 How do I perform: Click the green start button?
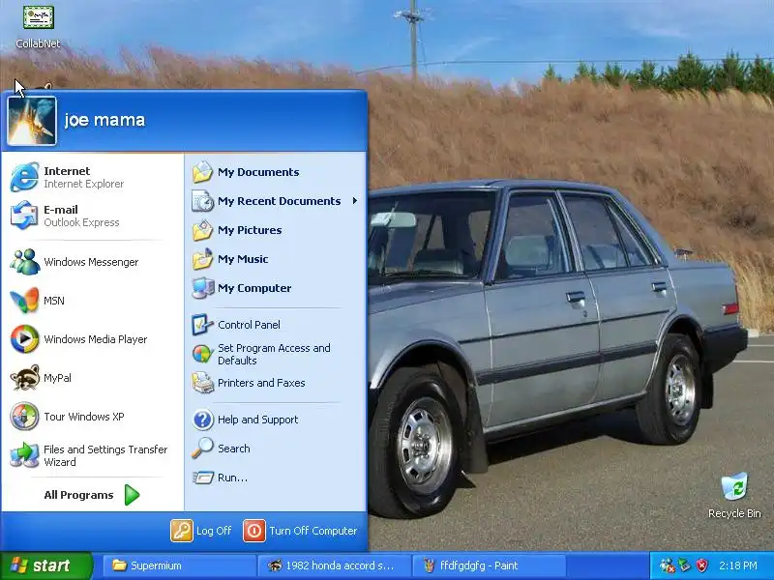(x=46, y=565)
